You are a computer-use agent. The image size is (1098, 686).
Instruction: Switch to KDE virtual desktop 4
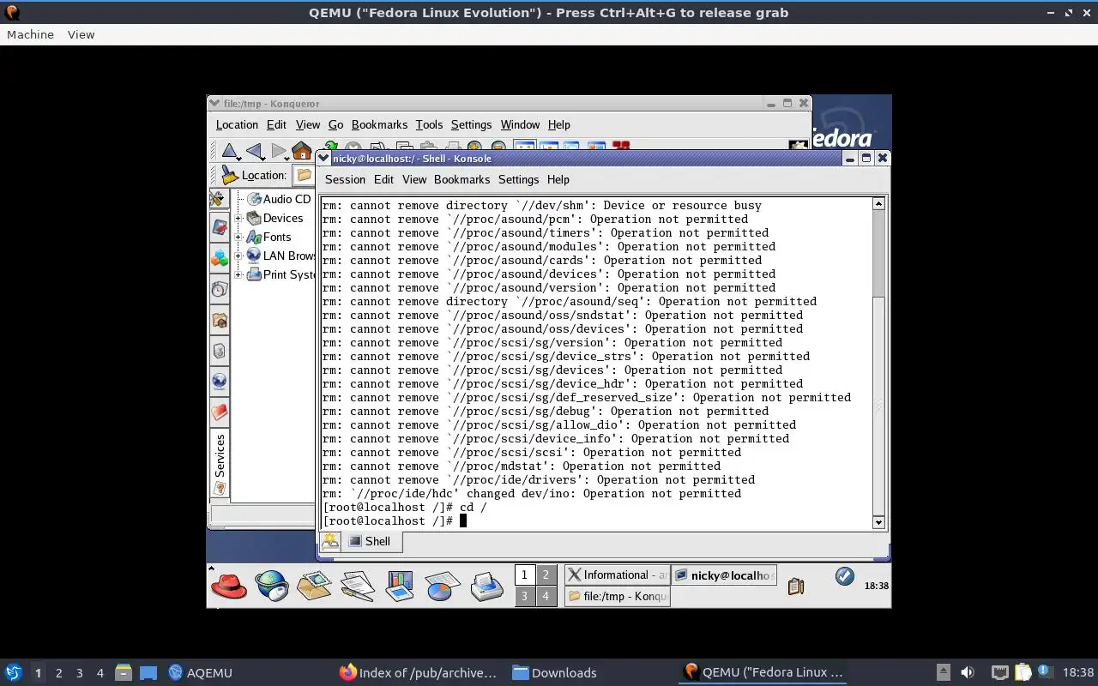point(546,596)
